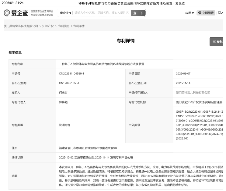Screen dimensions: 226x191
Task: Click the abstract paragraph text
Action: click(141, 176)
